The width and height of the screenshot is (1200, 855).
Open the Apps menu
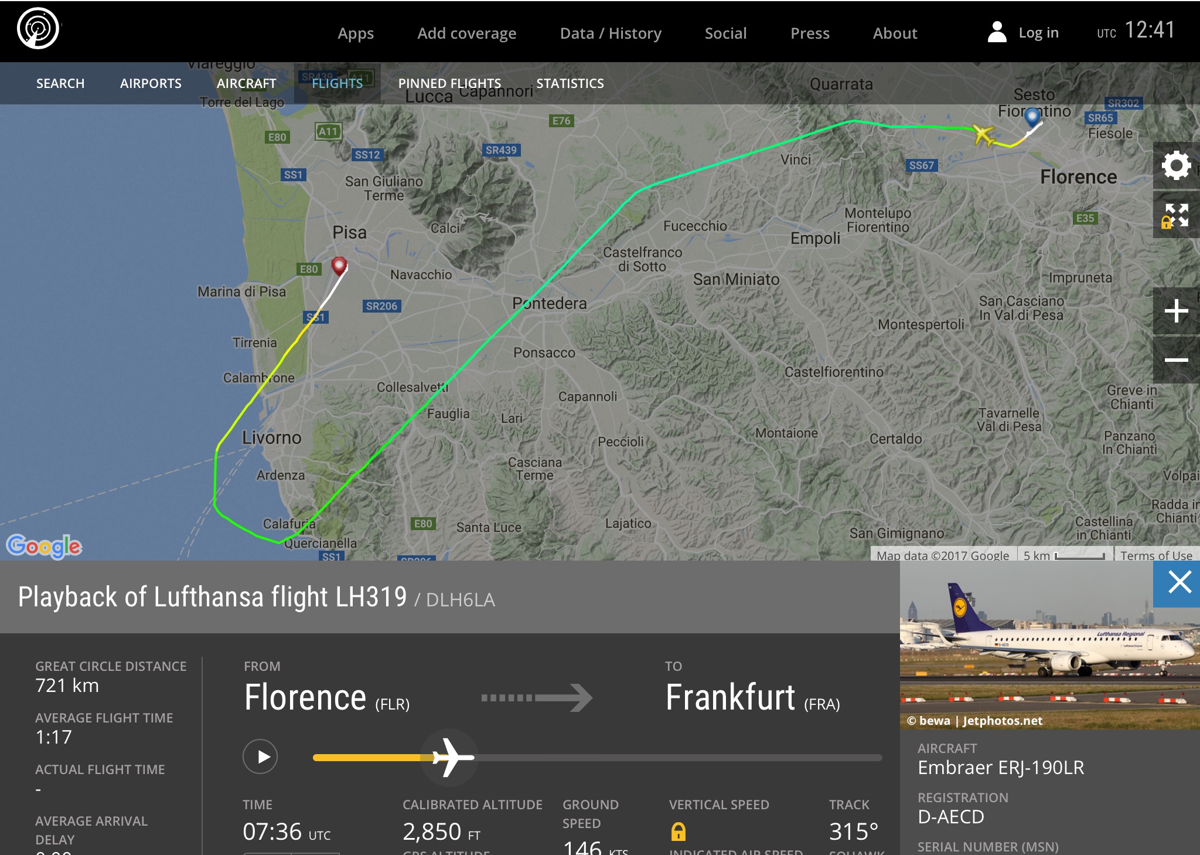click(x=356, y=33)
